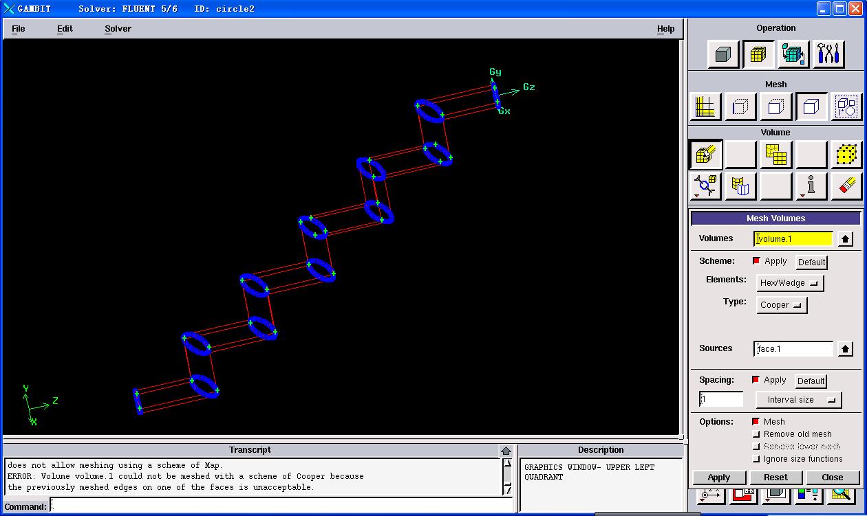Close the Mesh Volumes form

point(832,478)
